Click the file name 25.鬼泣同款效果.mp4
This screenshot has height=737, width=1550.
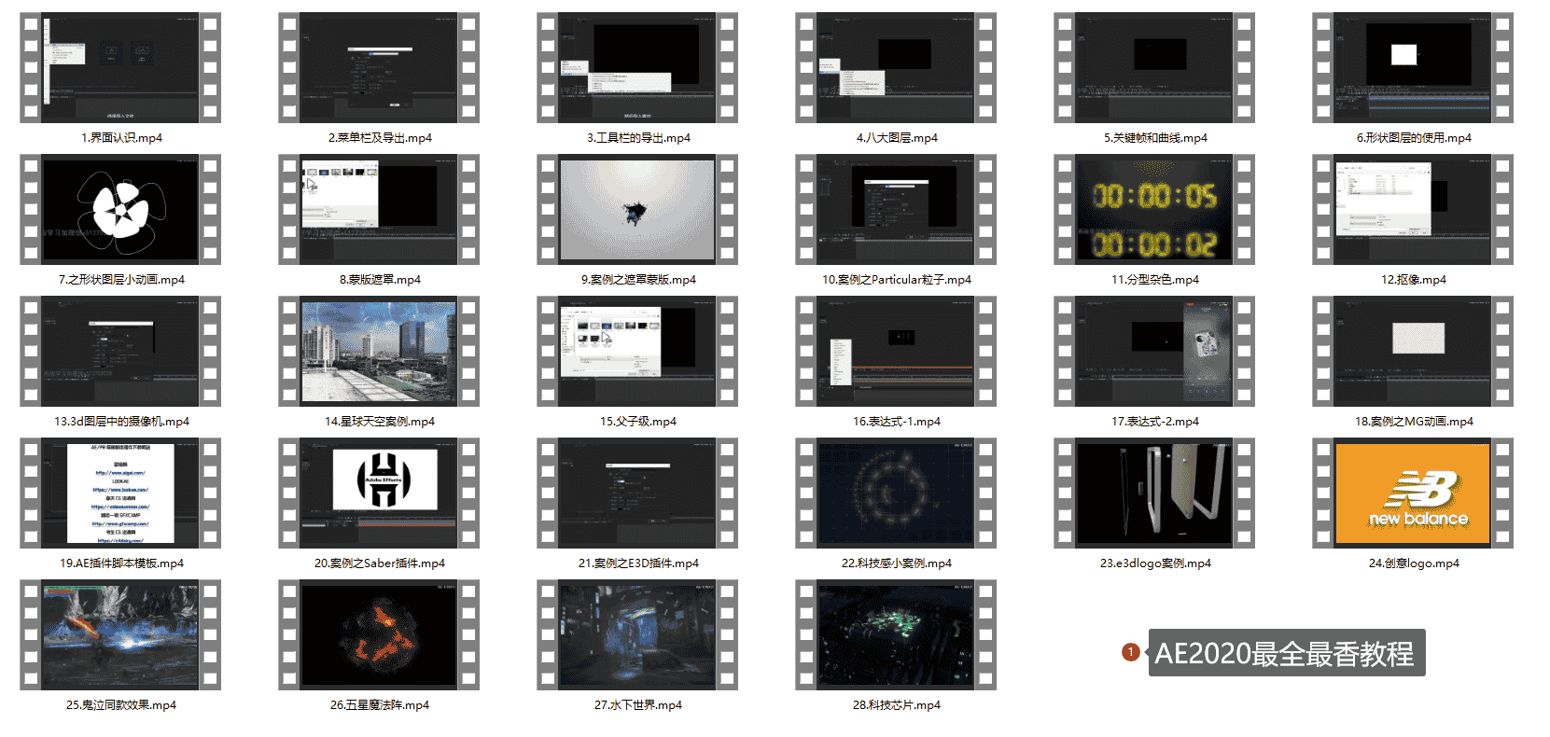tap(121, 705)
